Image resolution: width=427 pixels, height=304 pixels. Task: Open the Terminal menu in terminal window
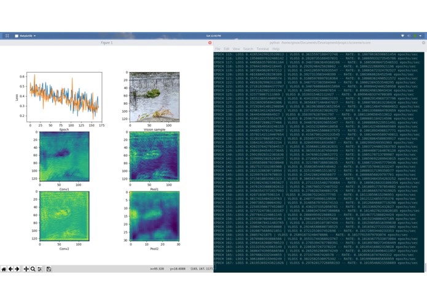[262, 49]
